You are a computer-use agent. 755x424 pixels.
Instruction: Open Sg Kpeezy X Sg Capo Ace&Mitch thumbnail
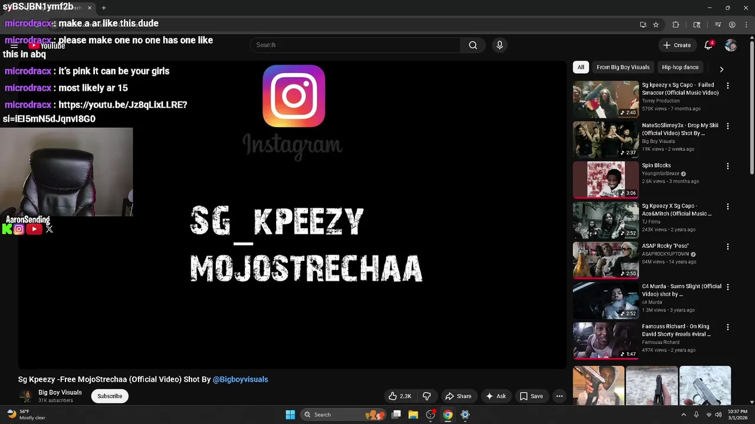coord(606,220)
